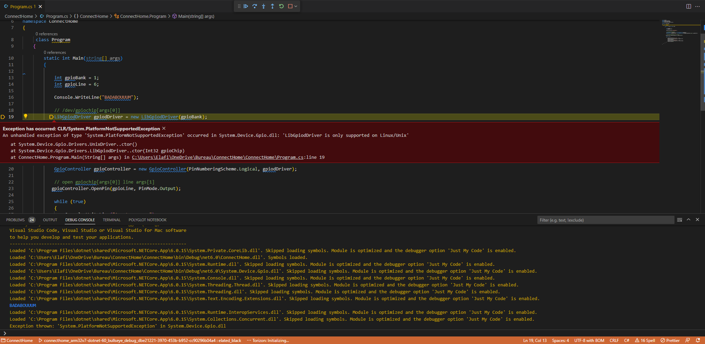Change encoding via UTF-8 with BOM
The height and width of the screenshot is (344, 705).
[x=589, y=341]
